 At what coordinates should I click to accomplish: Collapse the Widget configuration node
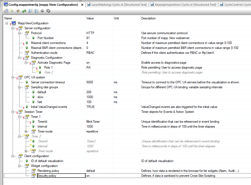click(x=19, y=166)
